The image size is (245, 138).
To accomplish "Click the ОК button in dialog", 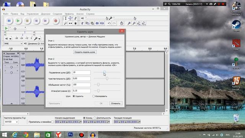I will coord(101,103).
